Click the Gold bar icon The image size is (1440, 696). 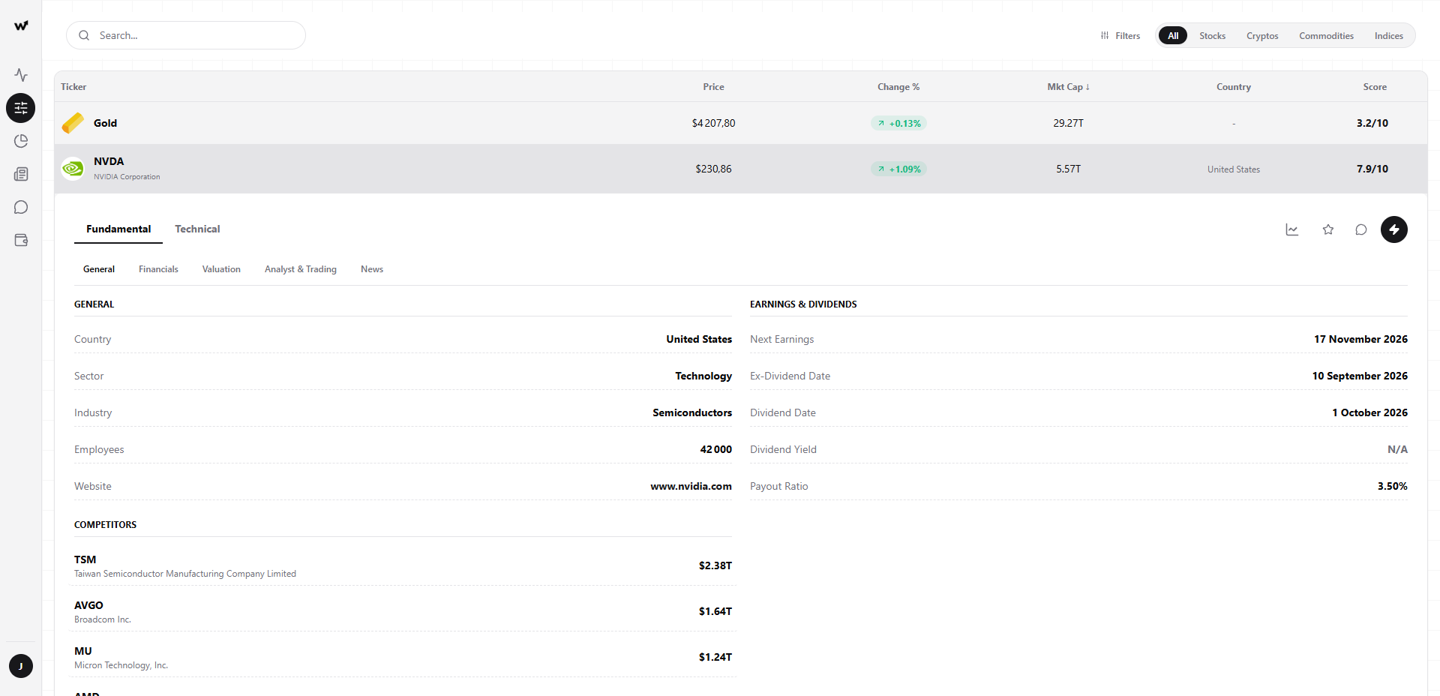[73, 123]
